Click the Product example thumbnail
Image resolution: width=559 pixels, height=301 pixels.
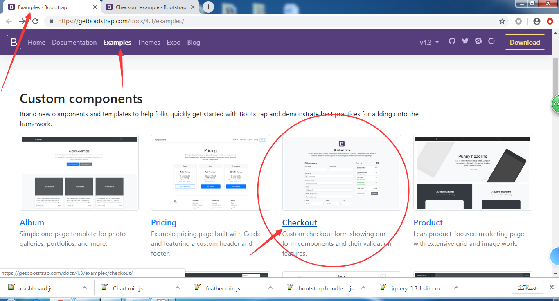click(x=473, y=173)
